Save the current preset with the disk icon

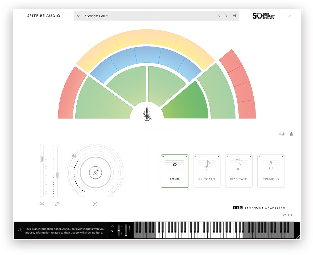pyautogui.click(x=234, y=16)
